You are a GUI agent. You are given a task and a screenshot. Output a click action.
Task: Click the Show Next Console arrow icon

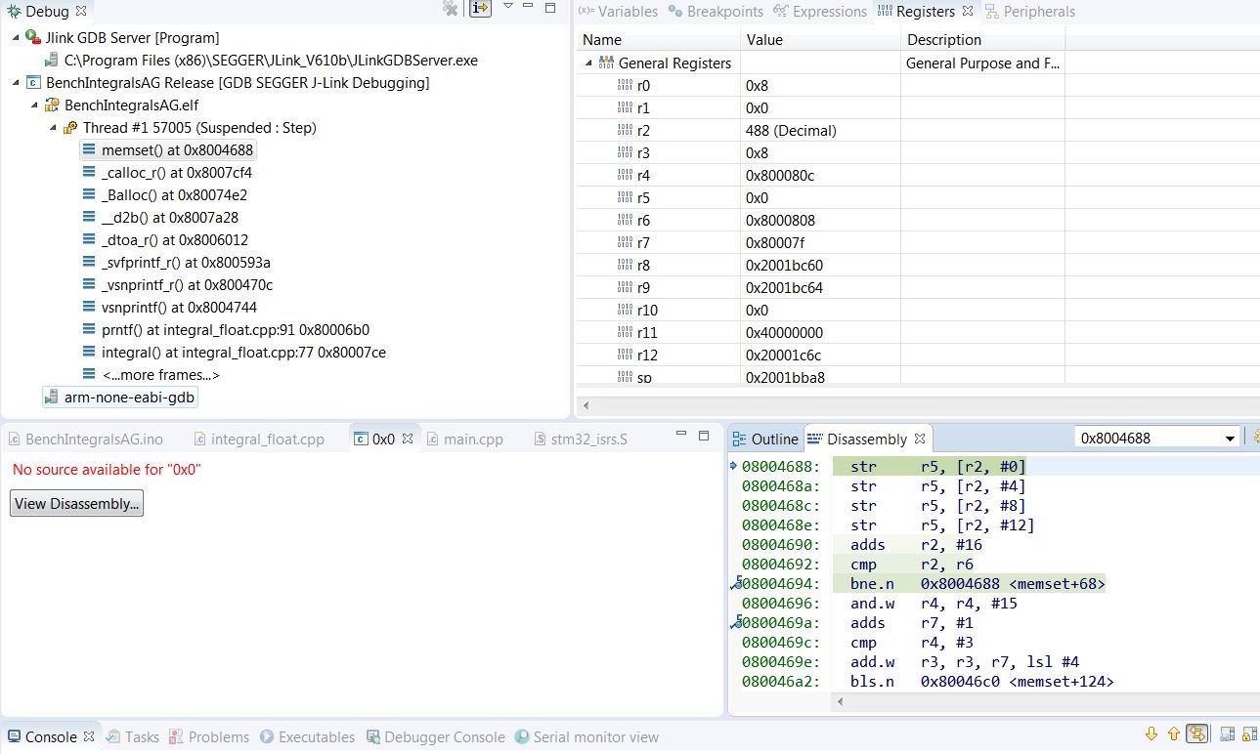click(1151, 734)
